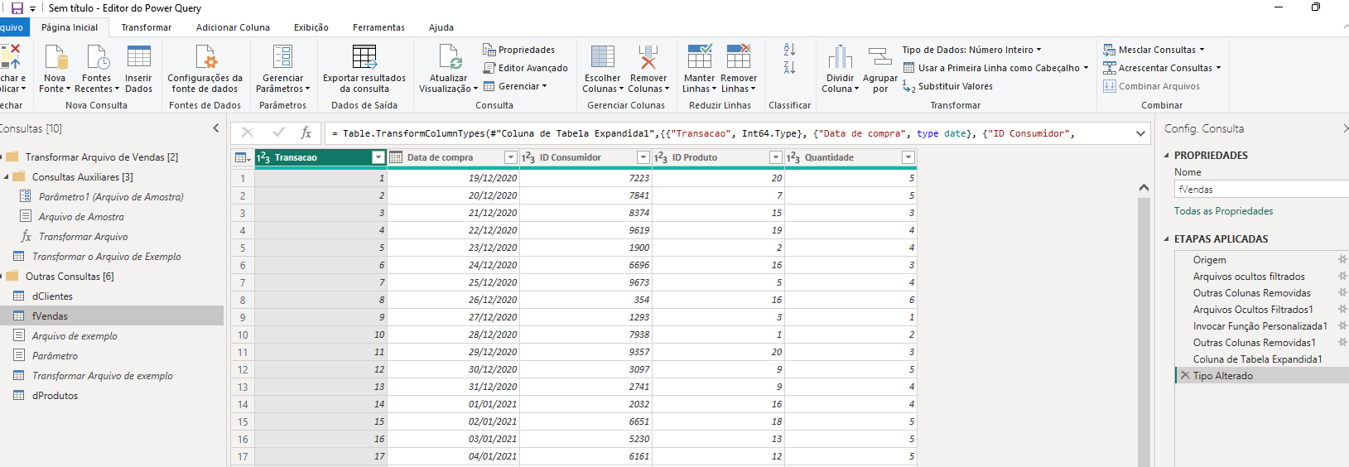
Task: Click Substituir Valores
Action: pyautogui.click(x=947, y=86)
